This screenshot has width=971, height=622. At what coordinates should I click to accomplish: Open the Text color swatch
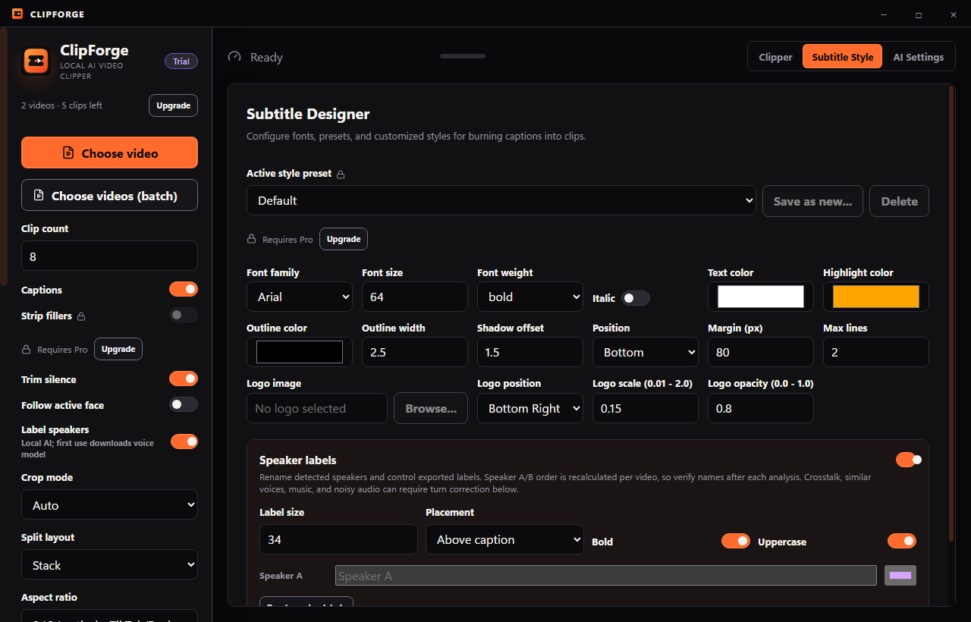click(x=761, y=297)
